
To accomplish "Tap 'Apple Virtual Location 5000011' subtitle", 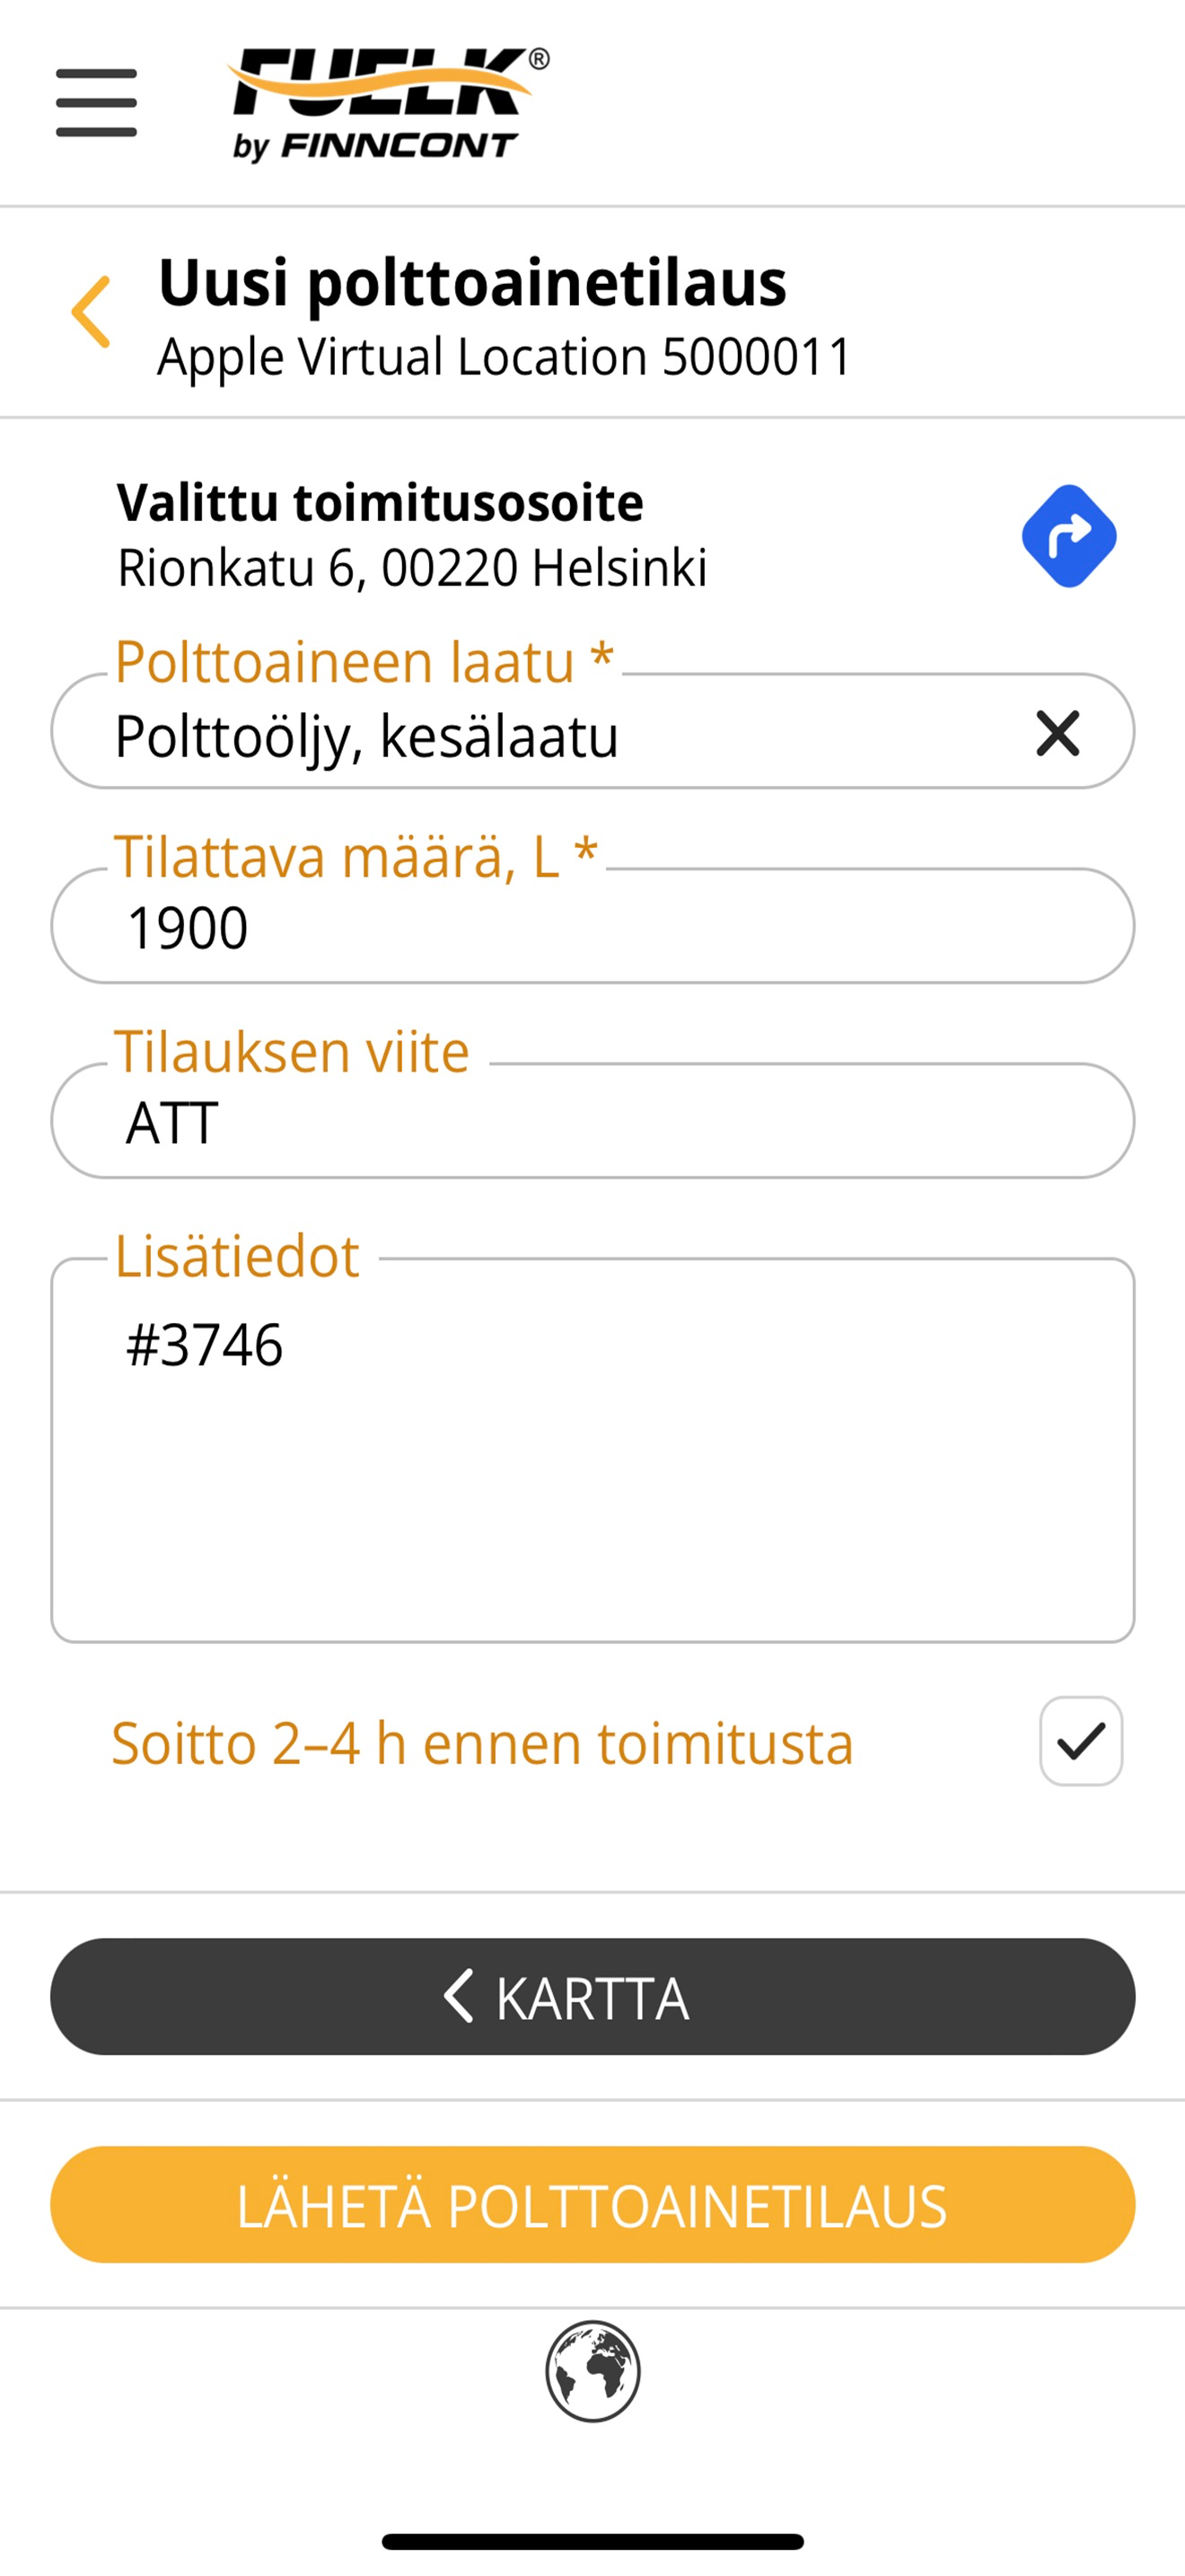I will 505,357.
